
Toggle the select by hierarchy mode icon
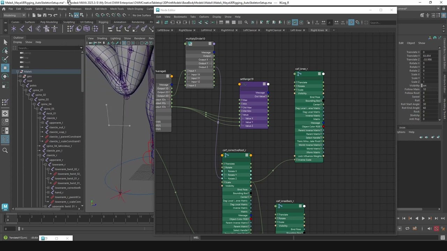[71, 15]
